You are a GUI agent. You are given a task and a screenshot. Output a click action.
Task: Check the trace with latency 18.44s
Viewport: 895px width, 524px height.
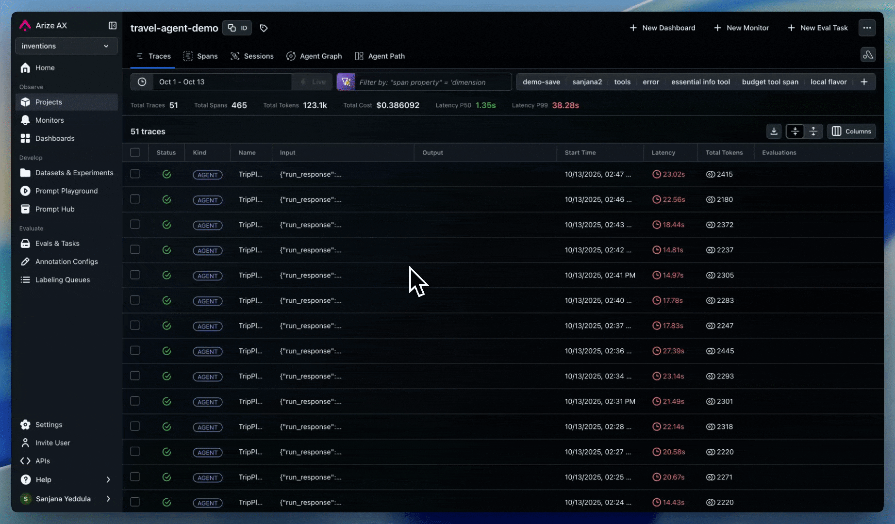(x=135, y=224)
